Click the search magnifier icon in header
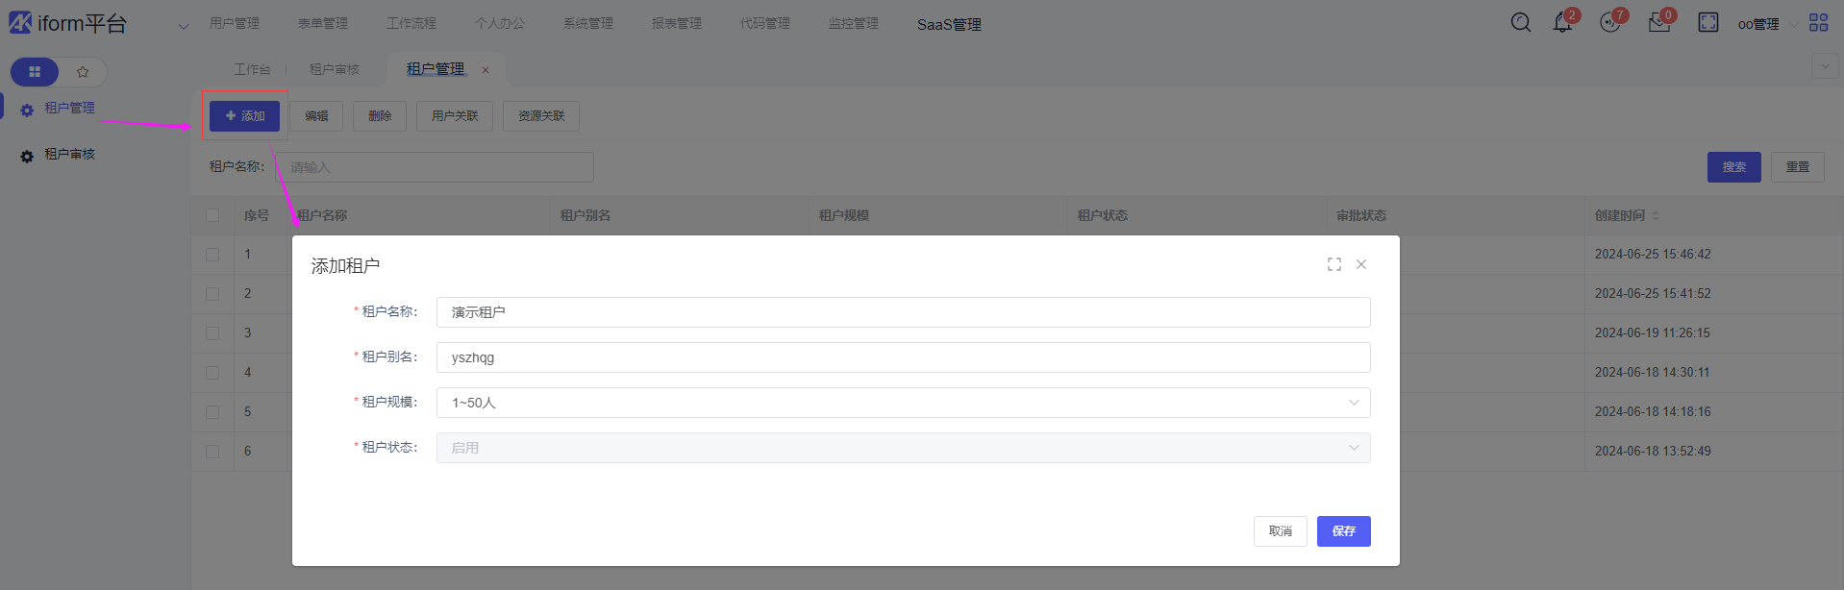The height and width of the screenshot is (590, 1844). pyautogui.click(x=1520, y=22)
